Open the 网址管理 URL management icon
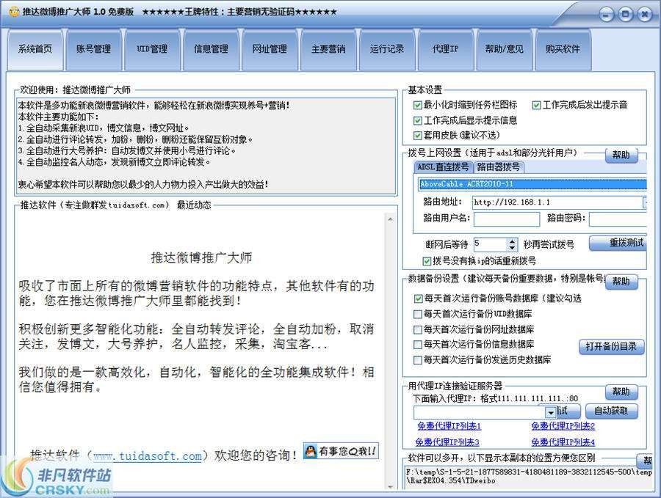This screenshot has height=498, width=661. pos(270,48)
